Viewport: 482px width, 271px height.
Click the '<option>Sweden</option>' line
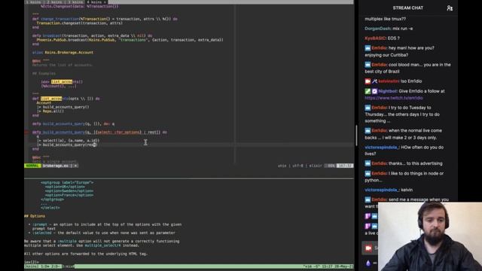tap(69, 190)
